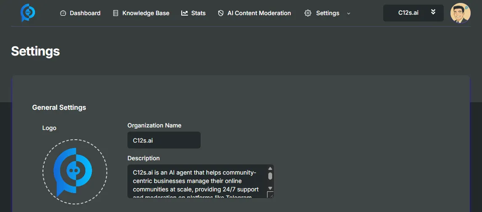
Task: Open the Knowledge Base section
Action: pyautogui.click(x=146, y=13)
